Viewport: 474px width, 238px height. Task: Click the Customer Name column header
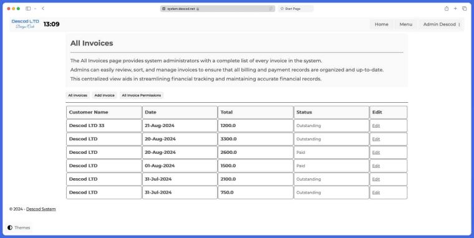point(104,112)
